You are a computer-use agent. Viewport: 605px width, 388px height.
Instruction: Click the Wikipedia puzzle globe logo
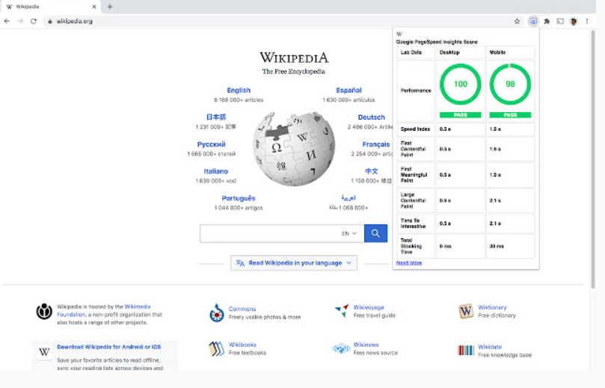click(294, 149)
